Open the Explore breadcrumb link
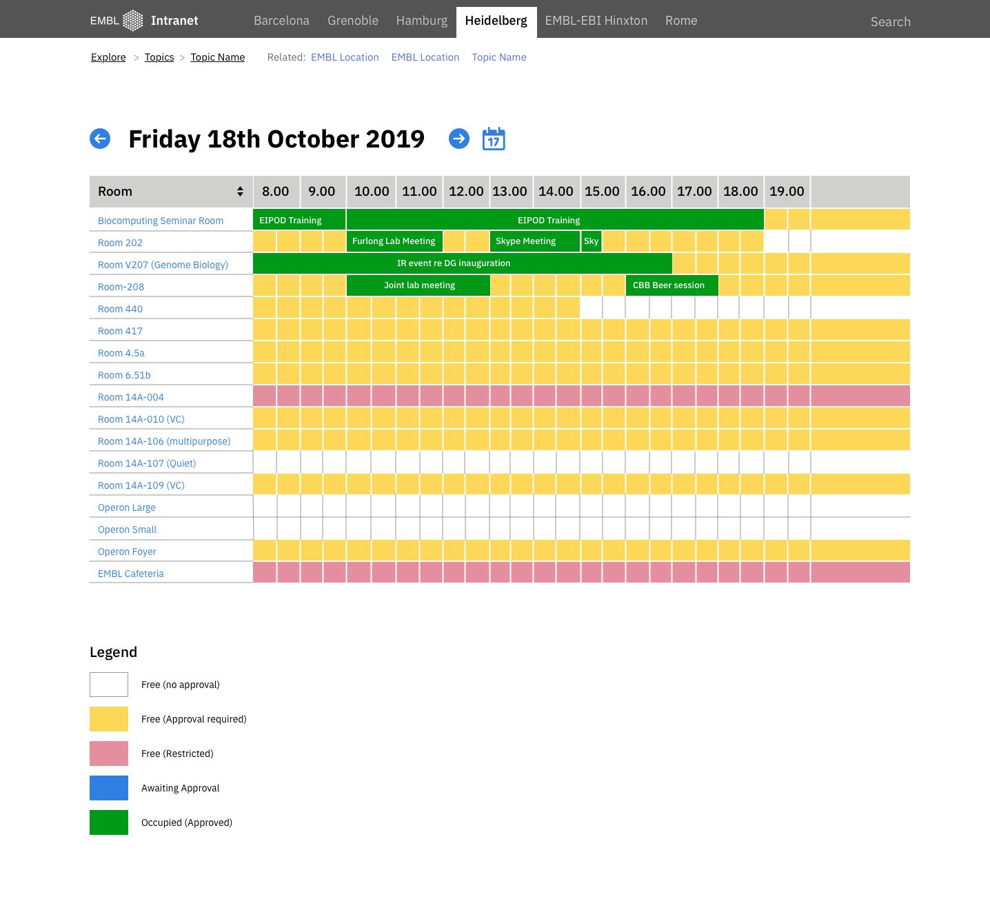990x910 pixels. point(108,57)
